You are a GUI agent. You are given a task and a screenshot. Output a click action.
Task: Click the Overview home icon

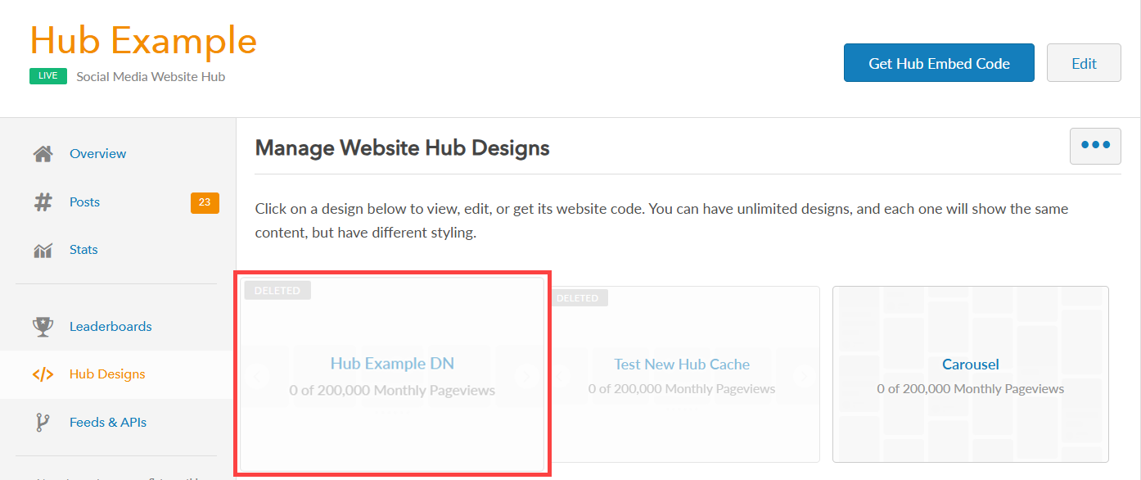(x=43, y=153)
